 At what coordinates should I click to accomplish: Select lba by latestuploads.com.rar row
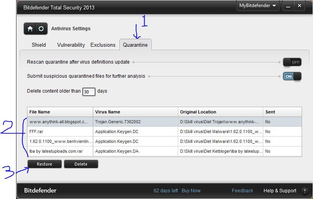[165, 151]
